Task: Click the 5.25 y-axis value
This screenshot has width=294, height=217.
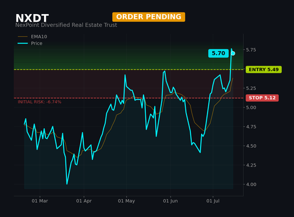Action: [251, 88]
